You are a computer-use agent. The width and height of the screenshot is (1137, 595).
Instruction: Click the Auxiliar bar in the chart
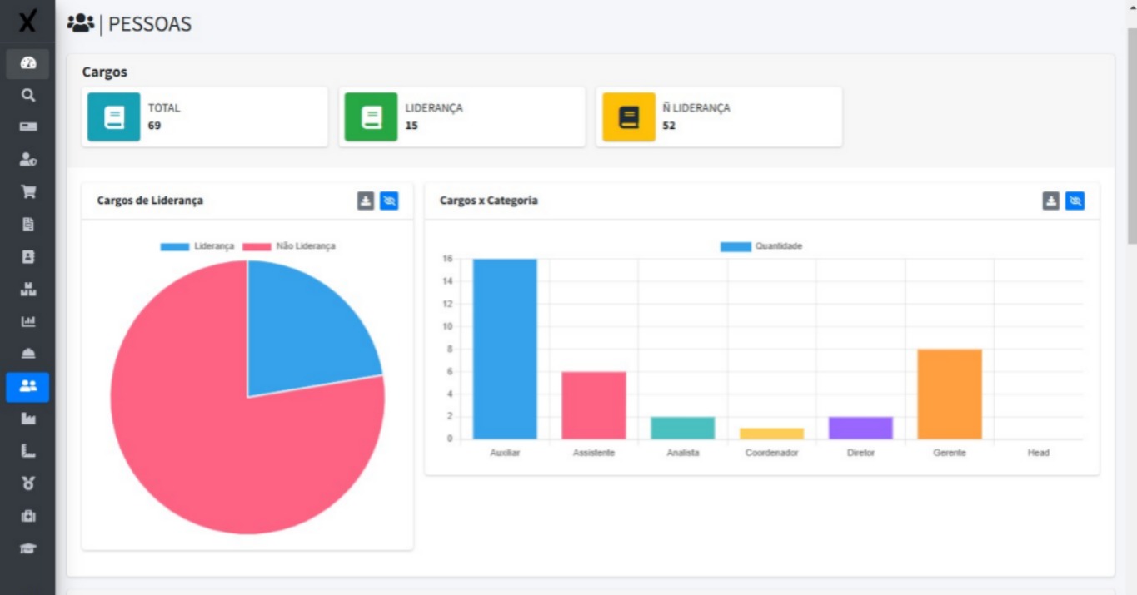pos(505,350)
